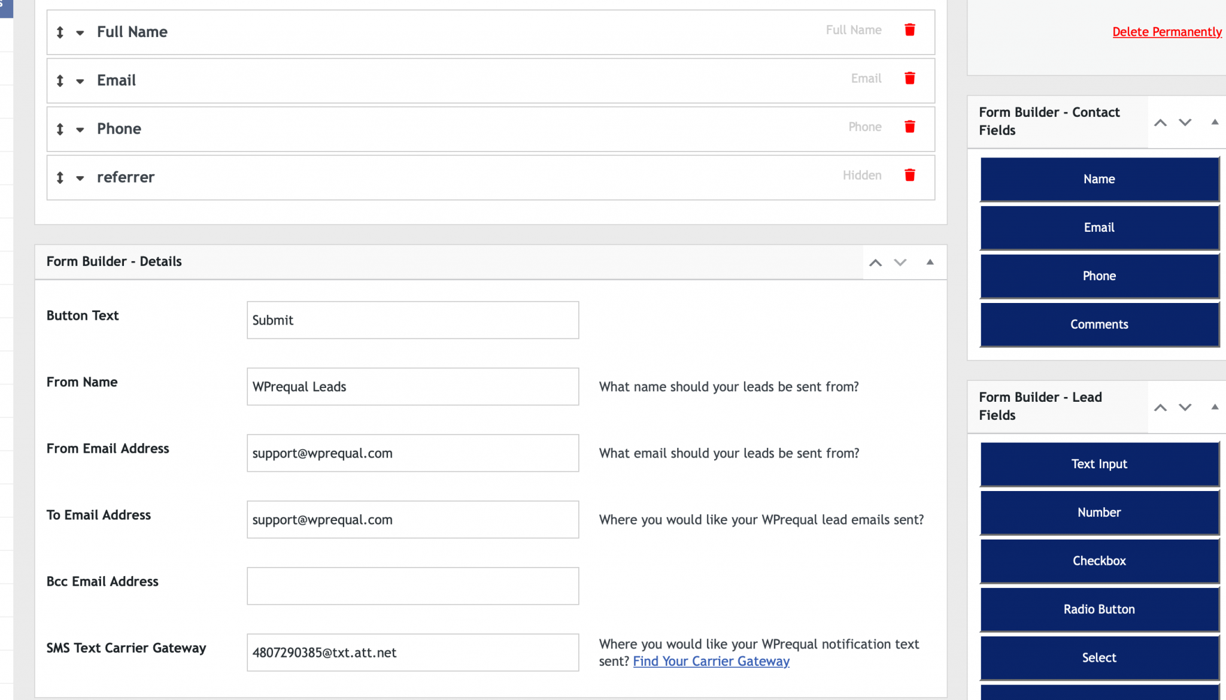Add a Comments contact field
This screenshot has height=700, width=1226.
(1098, 324)
